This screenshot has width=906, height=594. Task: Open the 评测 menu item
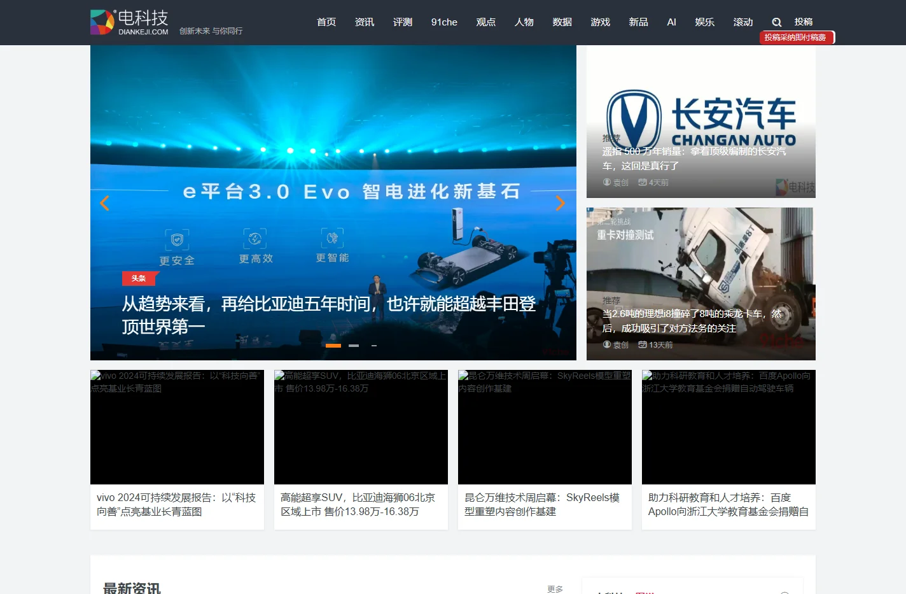[x=403, y=22]
